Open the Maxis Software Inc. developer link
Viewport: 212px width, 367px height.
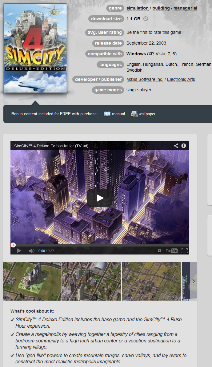145,79
